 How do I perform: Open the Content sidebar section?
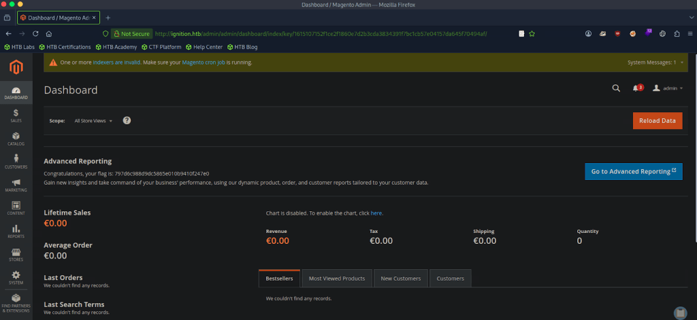[16, 208]
